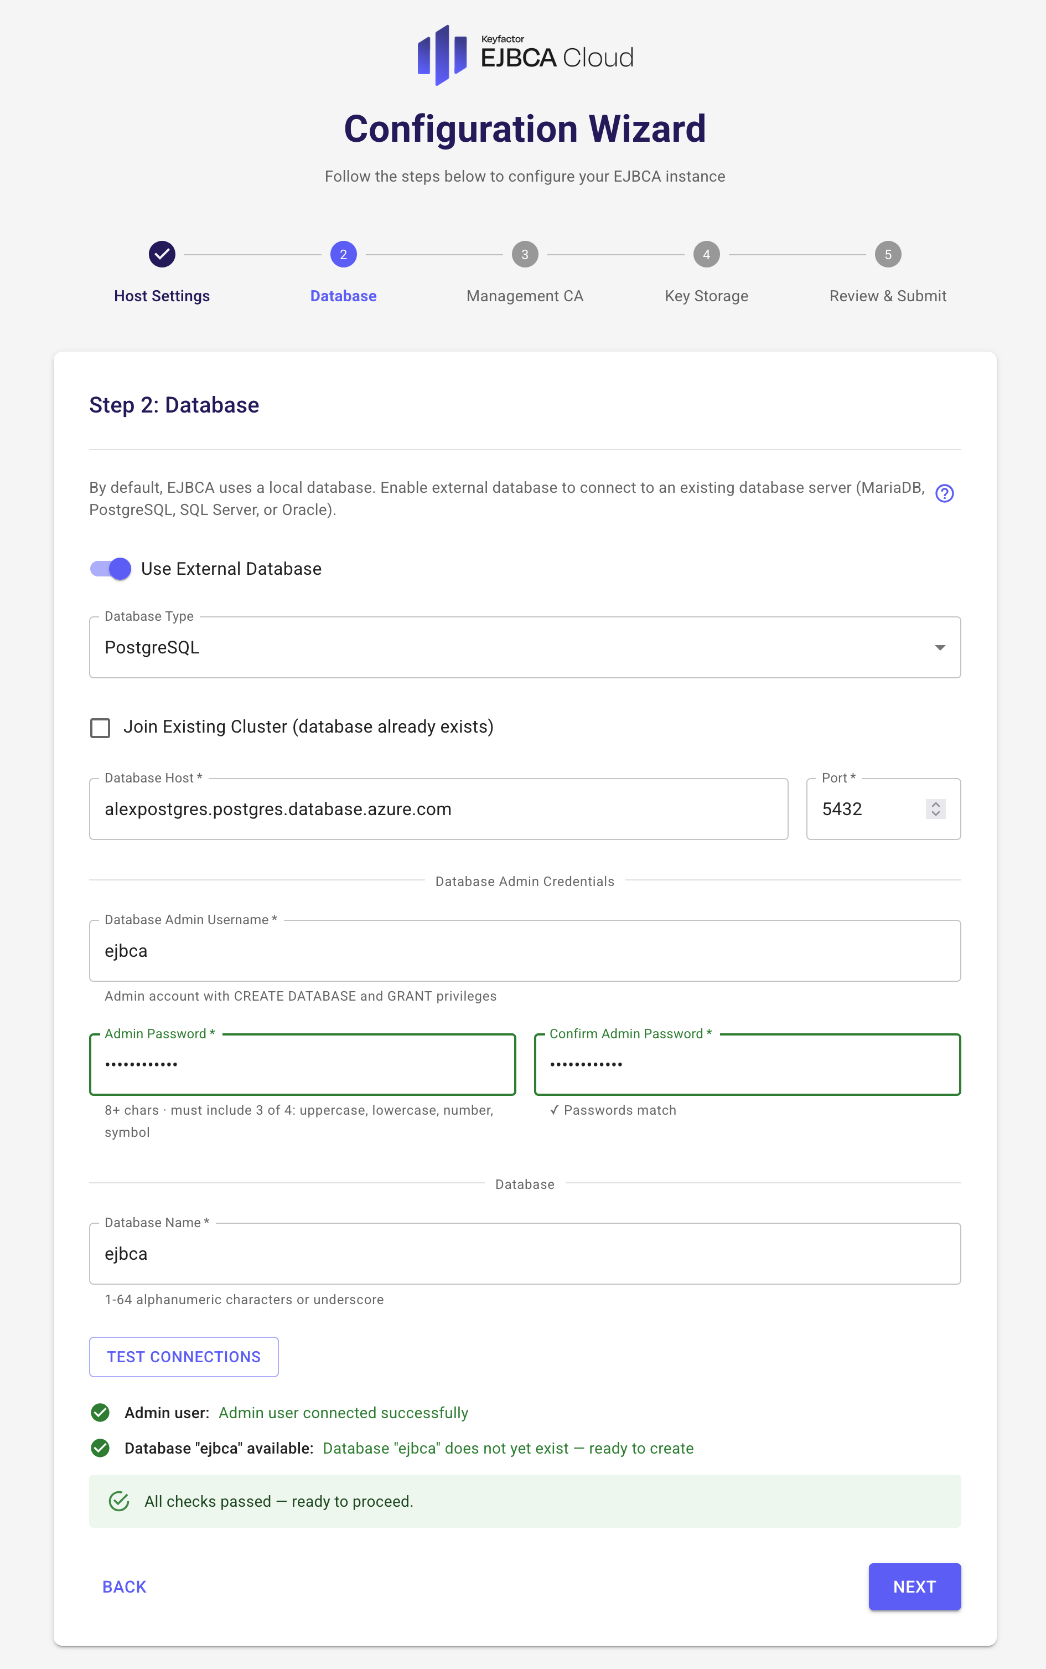Click the green check icon beside Database "ejbca" available
The width and height of the screenshot is (1046, 1669).
100,1448
